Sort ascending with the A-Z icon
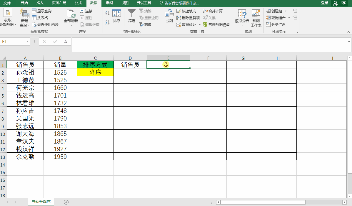 108,13
